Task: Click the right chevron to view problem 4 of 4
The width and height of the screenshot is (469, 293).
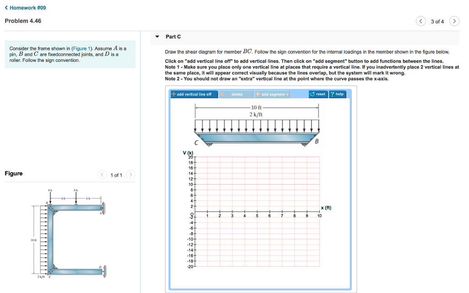Action: pos(454,21)
